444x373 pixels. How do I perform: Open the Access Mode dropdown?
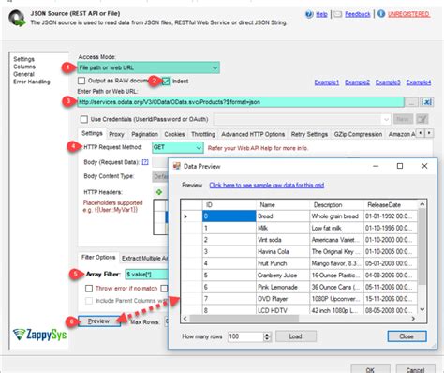(x=148, y=67)
